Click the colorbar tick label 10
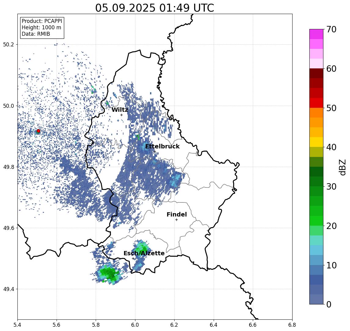 [331, 265]
